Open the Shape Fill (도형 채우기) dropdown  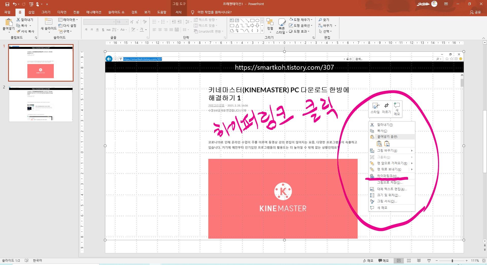(301, 20)
